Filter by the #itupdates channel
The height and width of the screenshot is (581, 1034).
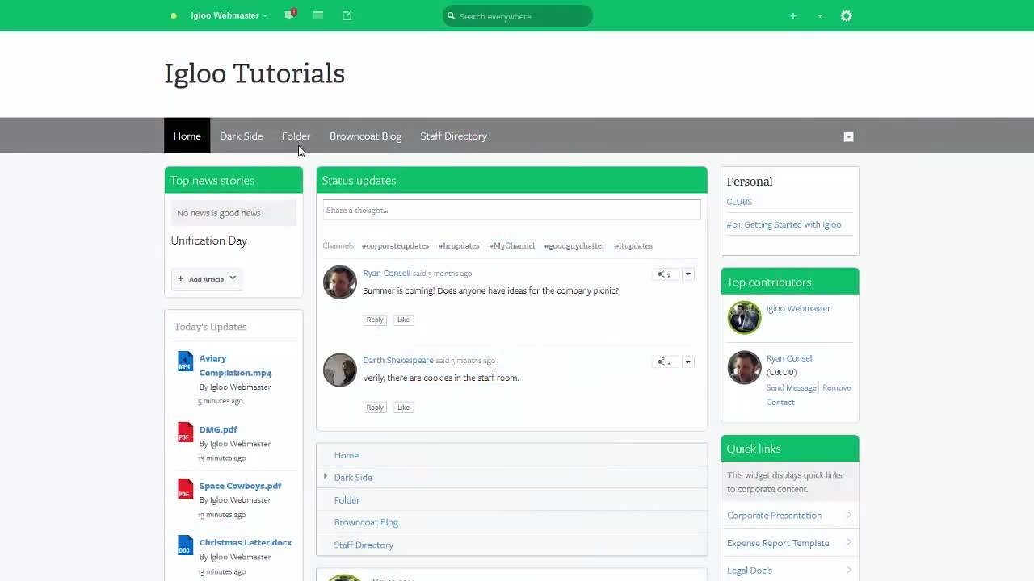(x=633, y=245)
